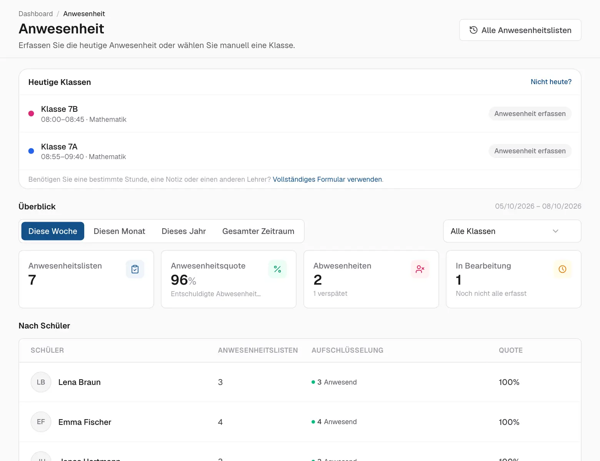Select the Diese Woche tab
The height and width of the screenshot is (461, 600).
[53, 231]
